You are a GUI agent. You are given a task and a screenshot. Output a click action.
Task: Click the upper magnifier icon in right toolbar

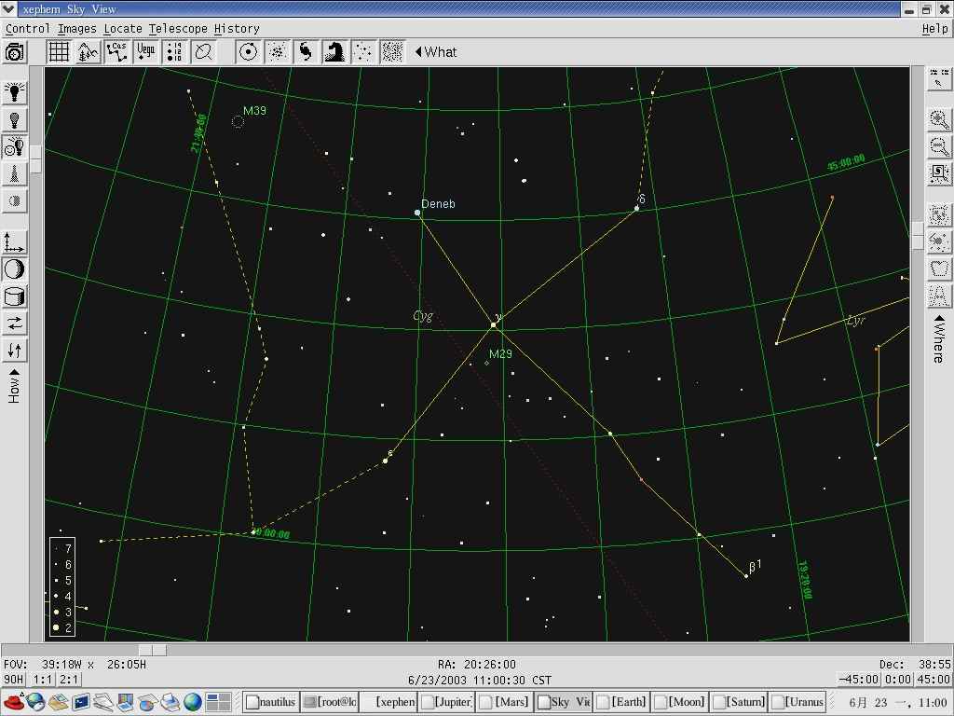coord(939,119)
